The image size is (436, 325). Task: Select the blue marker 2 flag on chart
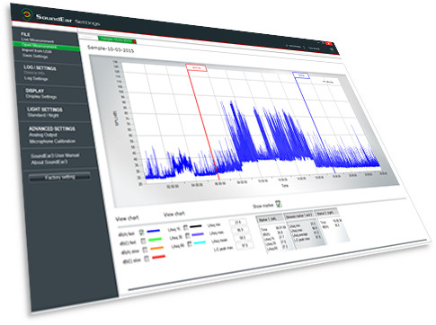coord(301,75)
